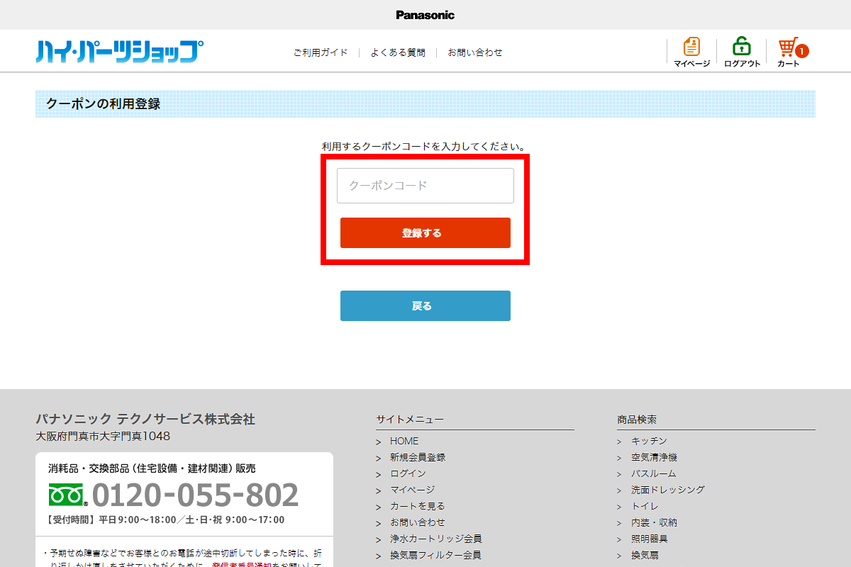Click the ハイ・パーツショップ site logo
The height and width of the screenshot is (567, 851).
click(119, 52)
